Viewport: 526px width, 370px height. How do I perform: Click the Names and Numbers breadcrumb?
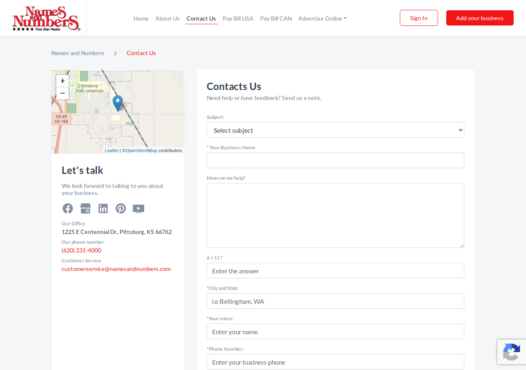tap(78, 53)
